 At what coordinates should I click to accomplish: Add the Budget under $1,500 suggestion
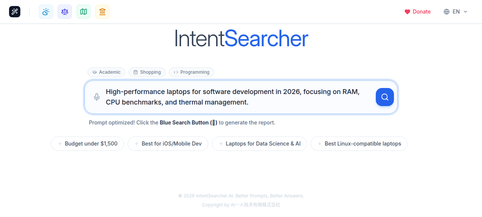[x=87, y=143]
